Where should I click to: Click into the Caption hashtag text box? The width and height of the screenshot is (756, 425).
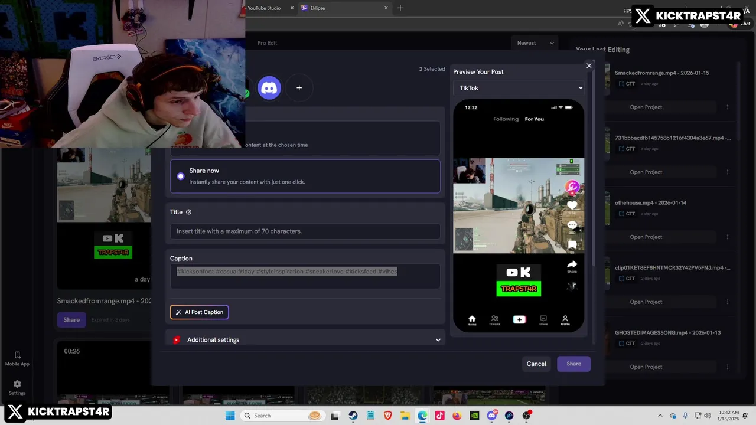305,276
